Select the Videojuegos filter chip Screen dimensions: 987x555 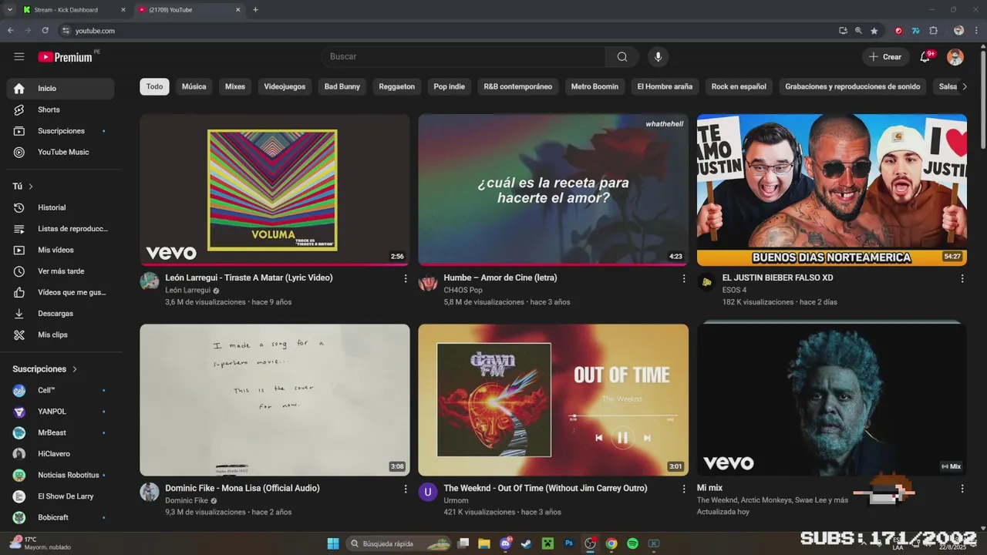coord(285,87)
